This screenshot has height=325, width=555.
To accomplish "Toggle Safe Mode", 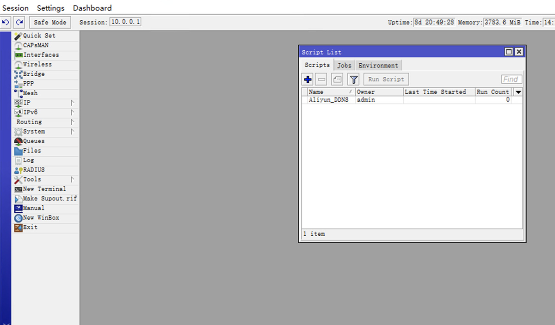I will [x=50, y=22].
